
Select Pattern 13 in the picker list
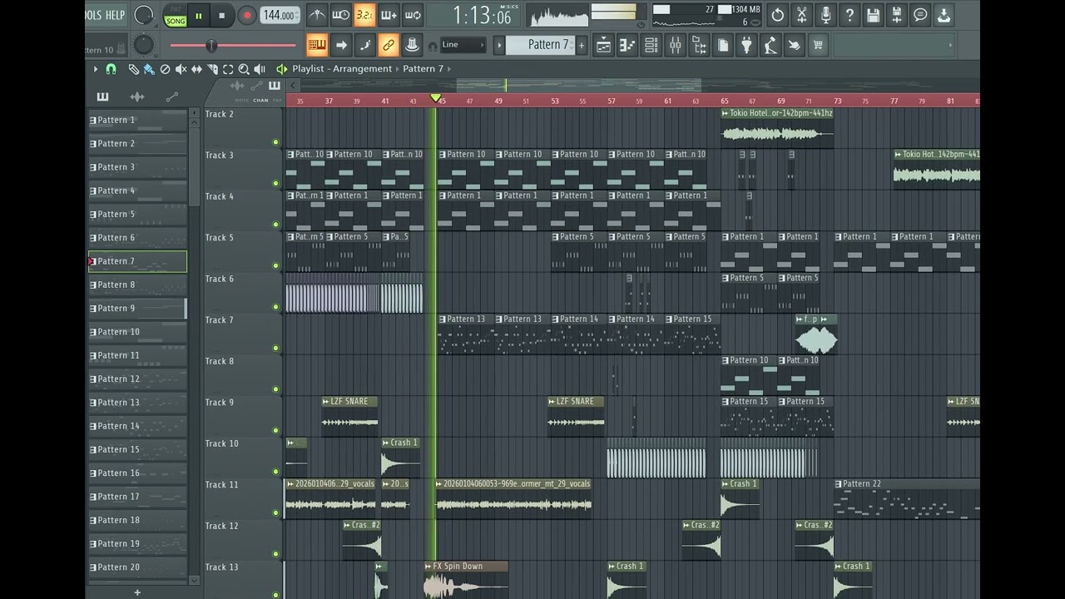point(138,403)
